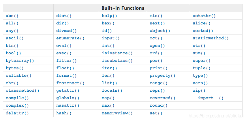Follow the super() link
The image size is (246, 121).
(x=202, y=61)
